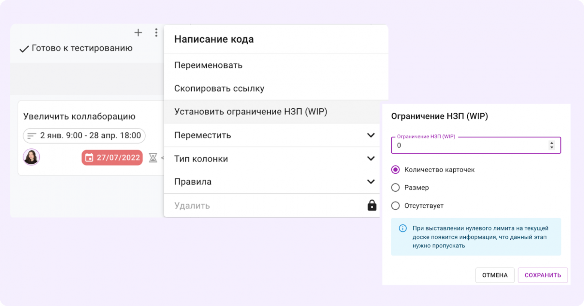Cancel the dialog with ОТМЕНА
Viewport: 584px width, 306px height.
click(495, 275)
